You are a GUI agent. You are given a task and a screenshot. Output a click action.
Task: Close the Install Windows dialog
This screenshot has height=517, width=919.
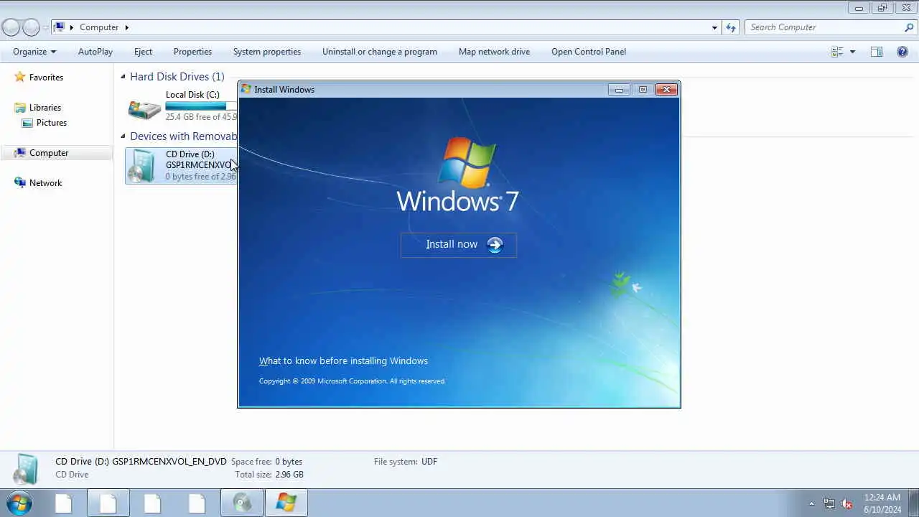coord(666,90)
